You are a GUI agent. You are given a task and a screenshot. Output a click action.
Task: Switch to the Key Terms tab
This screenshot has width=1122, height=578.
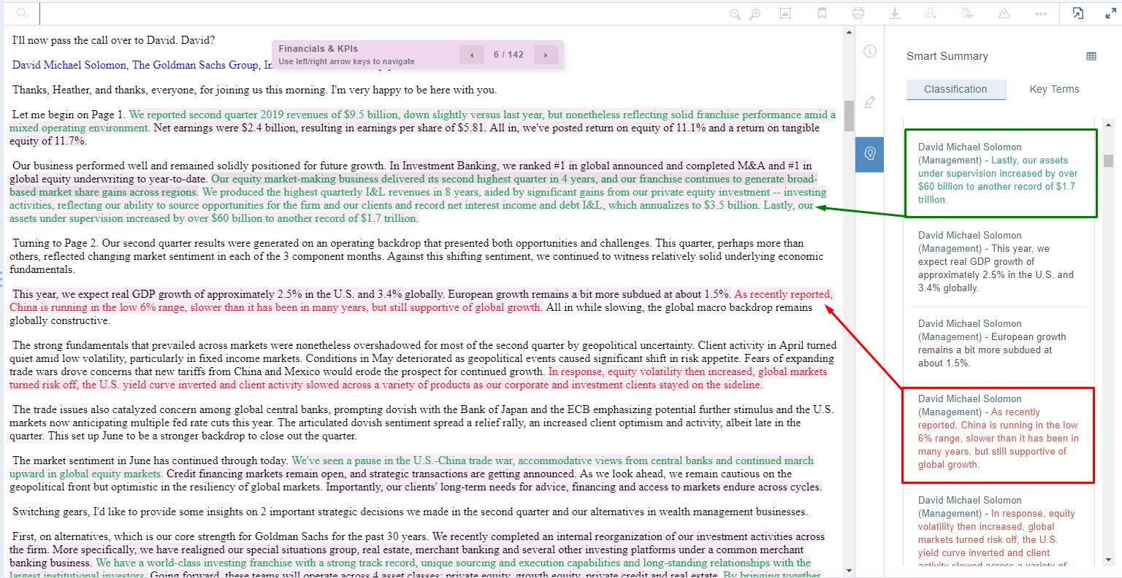[x=1054, y=89]
